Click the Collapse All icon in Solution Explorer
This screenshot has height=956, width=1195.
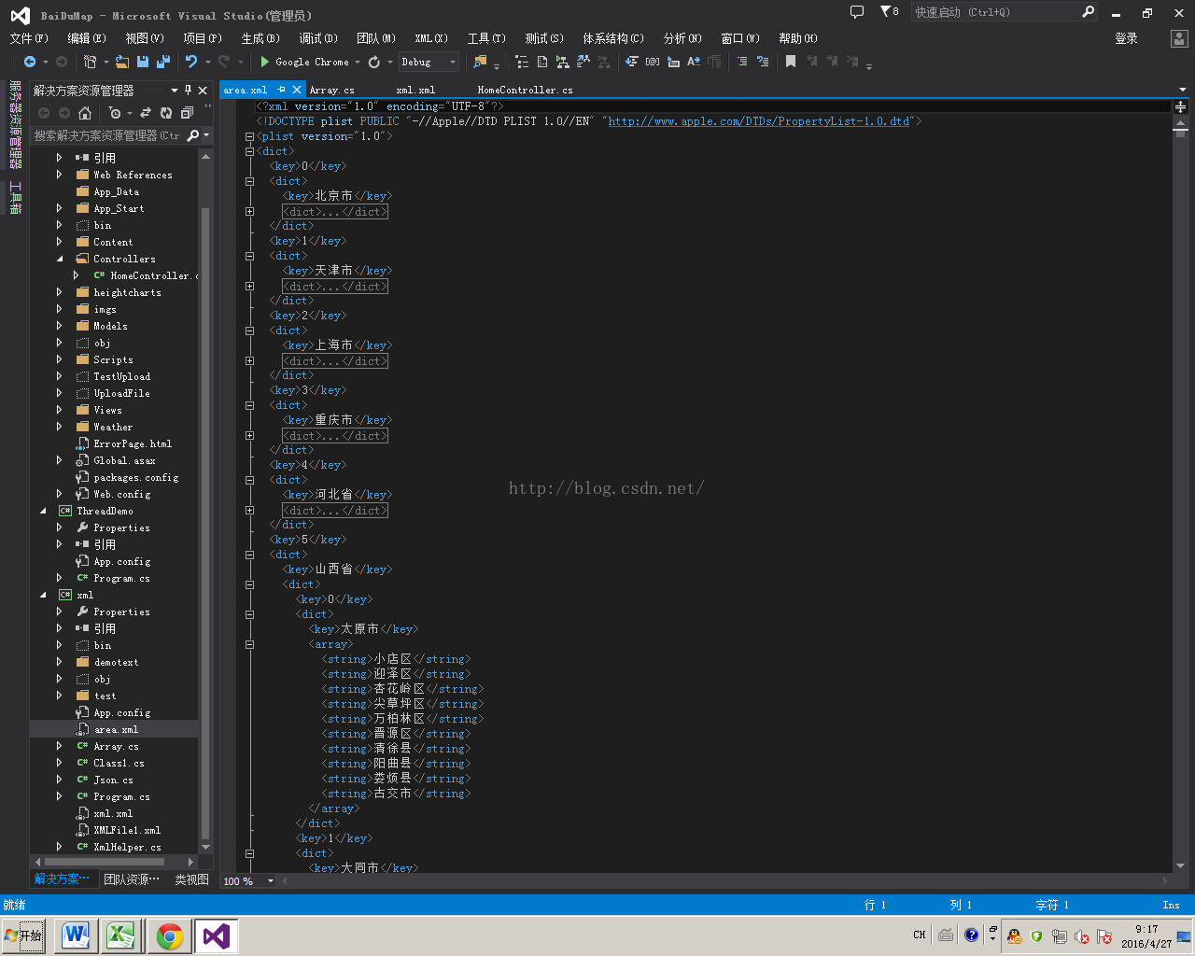pos(187,113)
